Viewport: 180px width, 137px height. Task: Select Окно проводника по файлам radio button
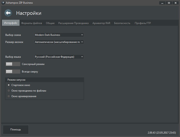tap(9, 91)
